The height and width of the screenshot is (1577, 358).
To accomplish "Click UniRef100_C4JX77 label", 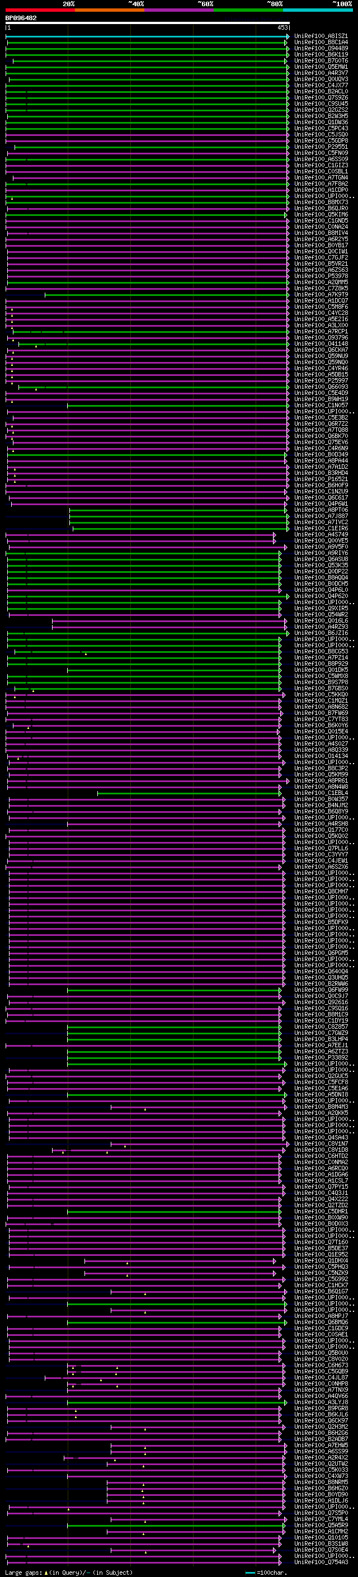I will pyautogui.click(x=321, y=85).
